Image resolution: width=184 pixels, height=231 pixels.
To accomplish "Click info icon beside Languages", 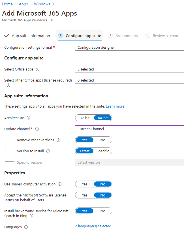I will tap(26, 227).
